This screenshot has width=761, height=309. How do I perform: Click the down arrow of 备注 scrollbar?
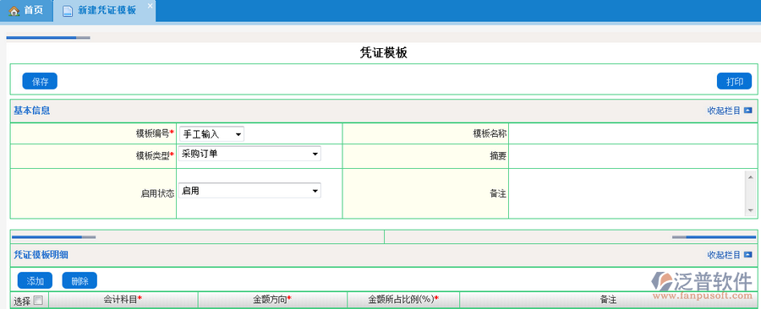pyautogui.click(x=751, y=210)
